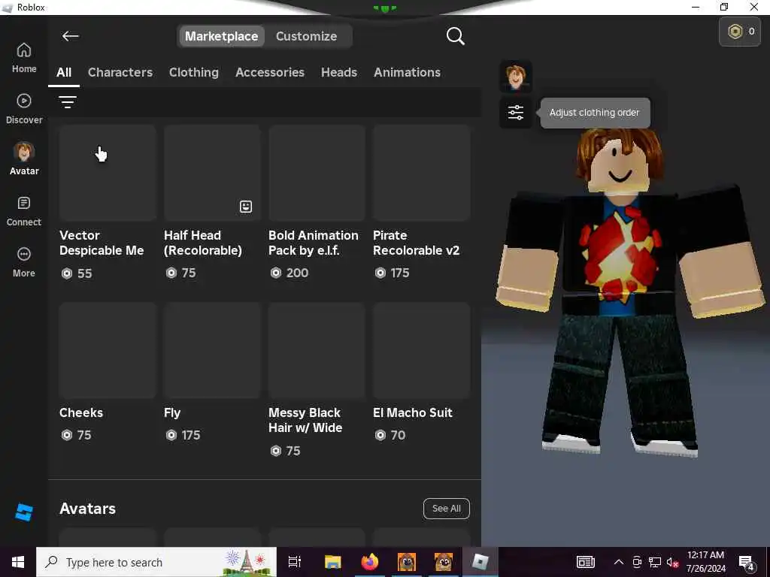Open Firefox from the taskbar
770x577 pixels.
coord(370,562)
